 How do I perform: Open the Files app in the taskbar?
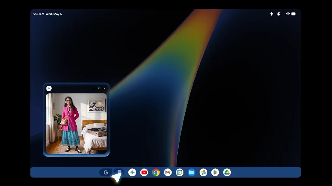[191, 172]
